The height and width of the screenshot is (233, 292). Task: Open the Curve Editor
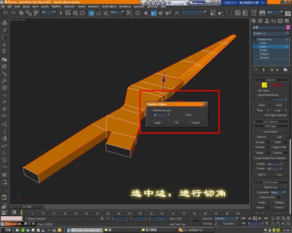pyautogui.click(x=238, y=13)
